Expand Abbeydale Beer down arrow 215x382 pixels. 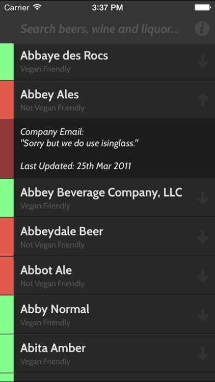(203, 237)
